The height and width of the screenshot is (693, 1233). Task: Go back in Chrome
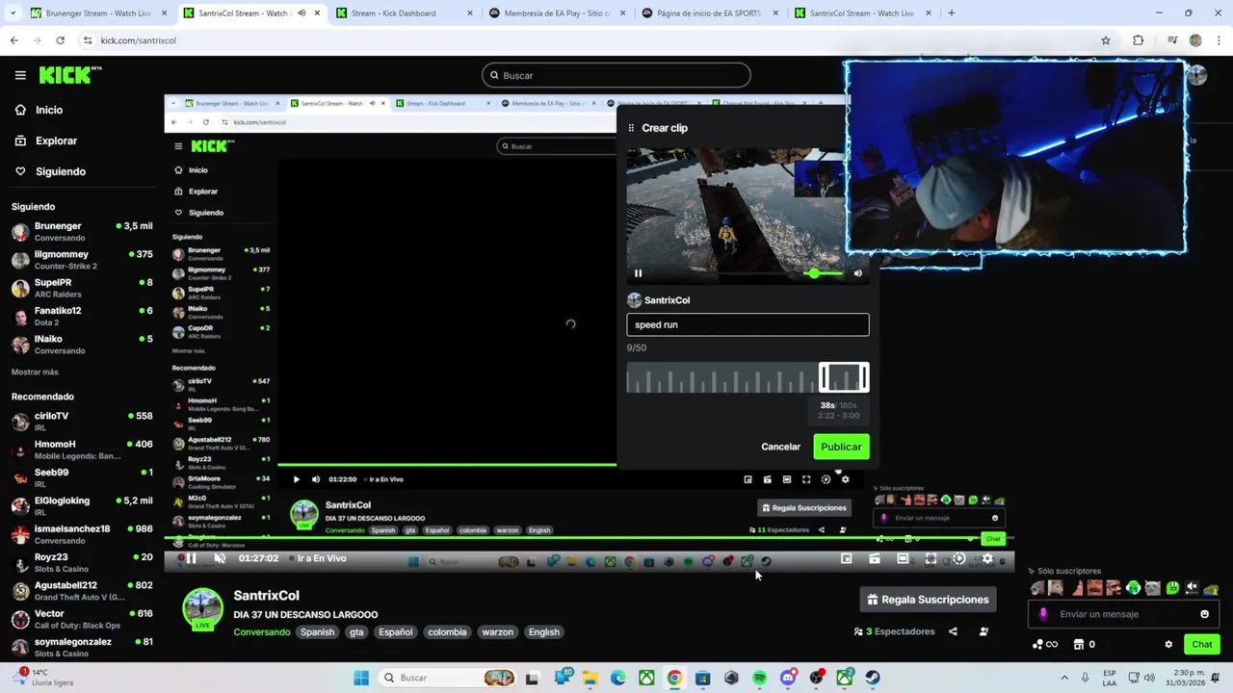(13, 40)
